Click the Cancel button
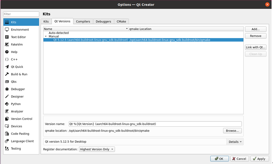Viewport: 273px width, 164px height. pos(239,159)
